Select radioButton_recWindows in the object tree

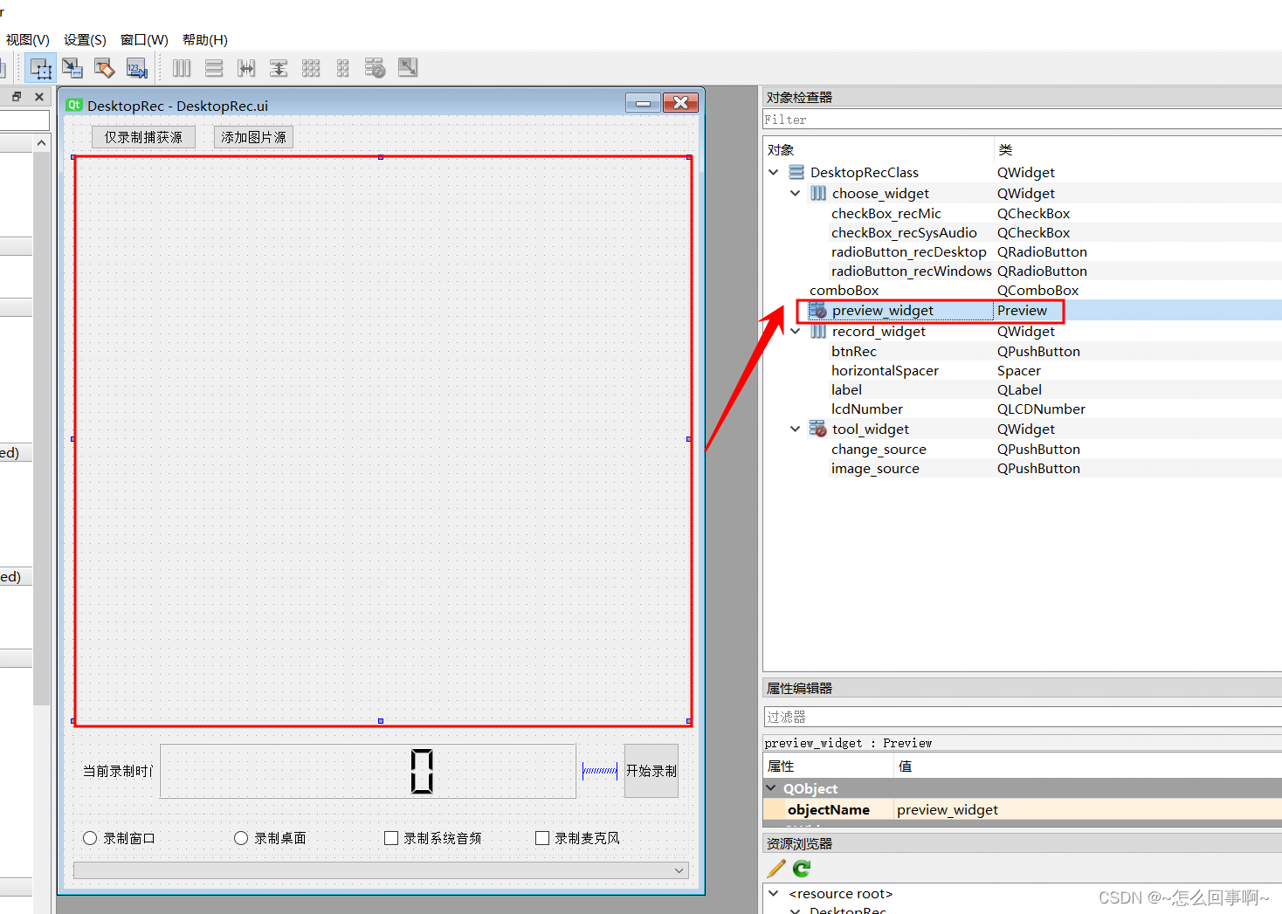point(1022,271)
